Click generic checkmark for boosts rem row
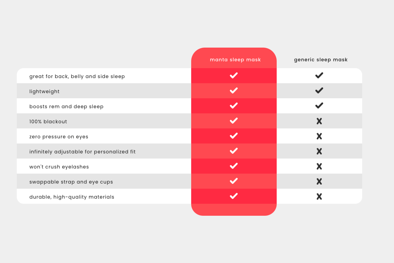Screen dimensions: 394x263 click(x=319, y=106)
